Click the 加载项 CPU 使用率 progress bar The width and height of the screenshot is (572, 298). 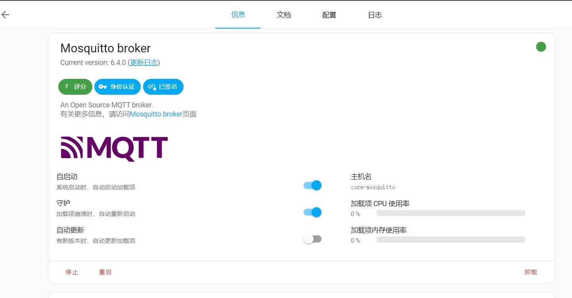pyautogui.click(x=451, y=213)
